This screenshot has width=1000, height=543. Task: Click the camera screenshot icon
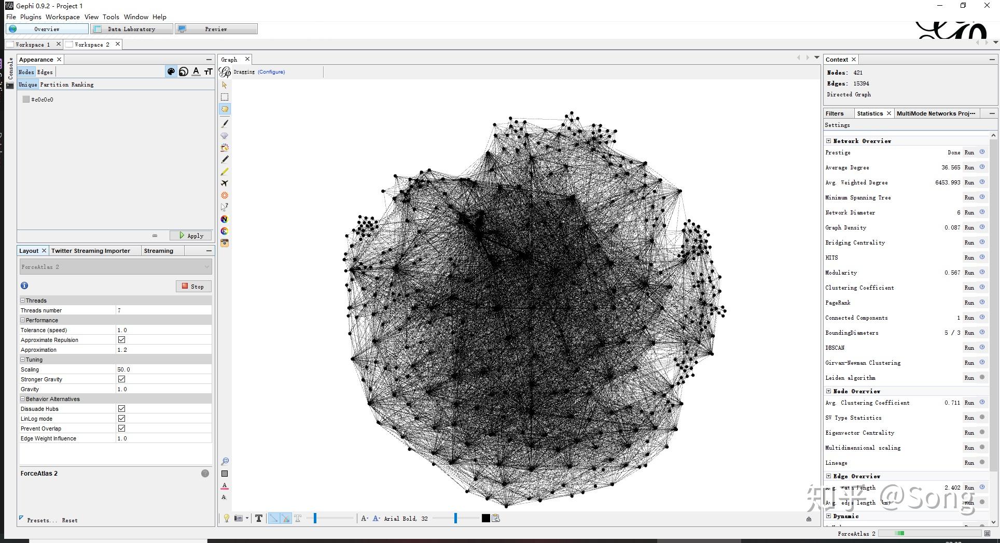point(238,518)
